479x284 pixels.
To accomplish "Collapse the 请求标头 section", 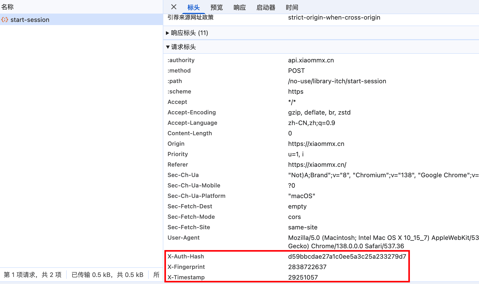I will [x=181, y=47].
